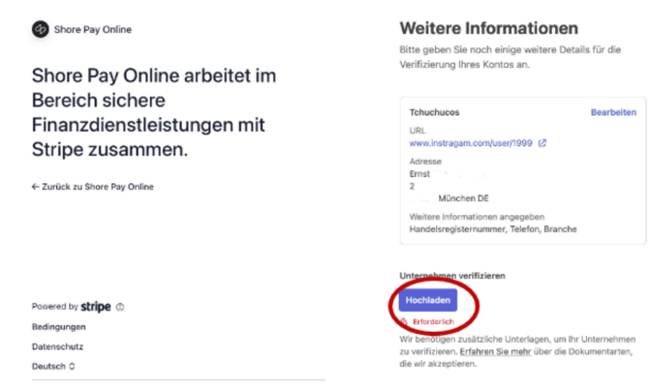Click the Weitere Informationen heading
This screenshot has width=649, height=390.
tap(488, 28)
